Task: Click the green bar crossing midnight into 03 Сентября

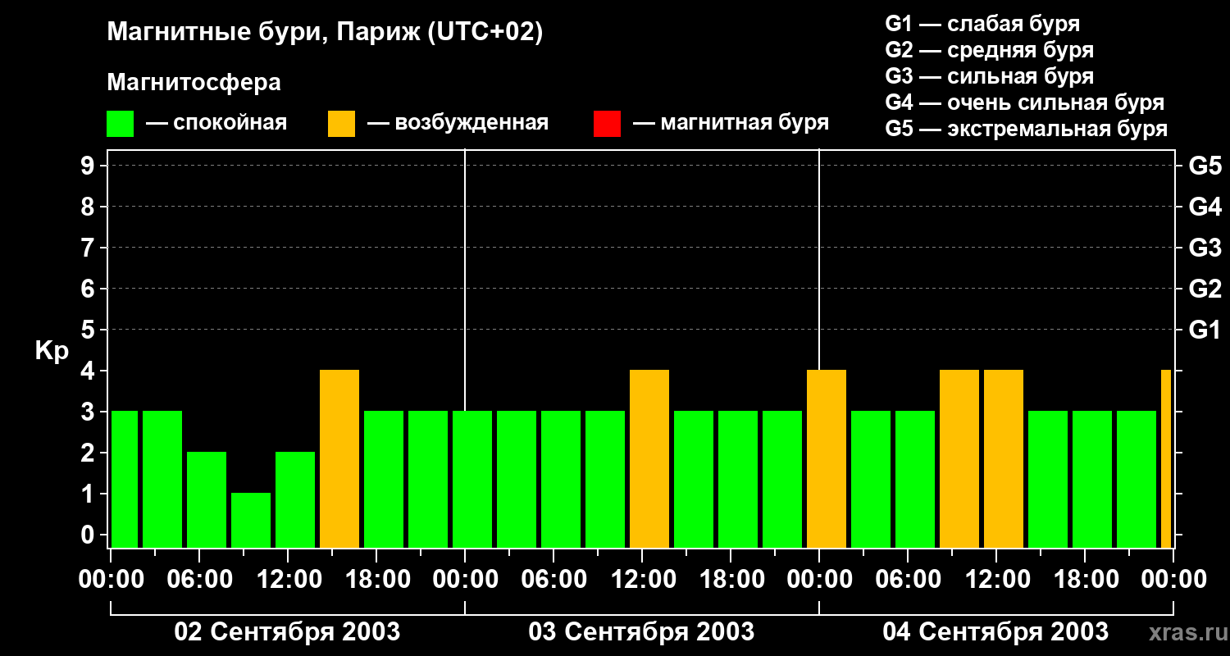Action: [x=472, y=479]
